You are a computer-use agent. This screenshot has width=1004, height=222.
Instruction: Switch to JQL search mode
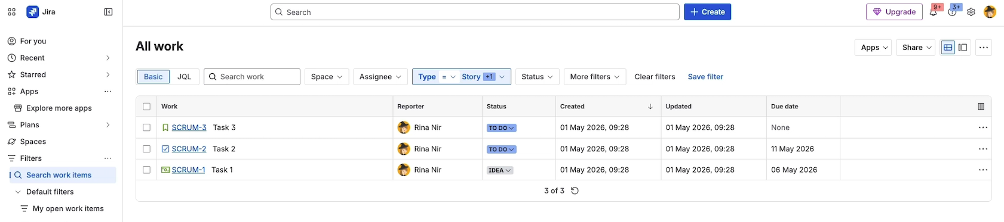185,77
